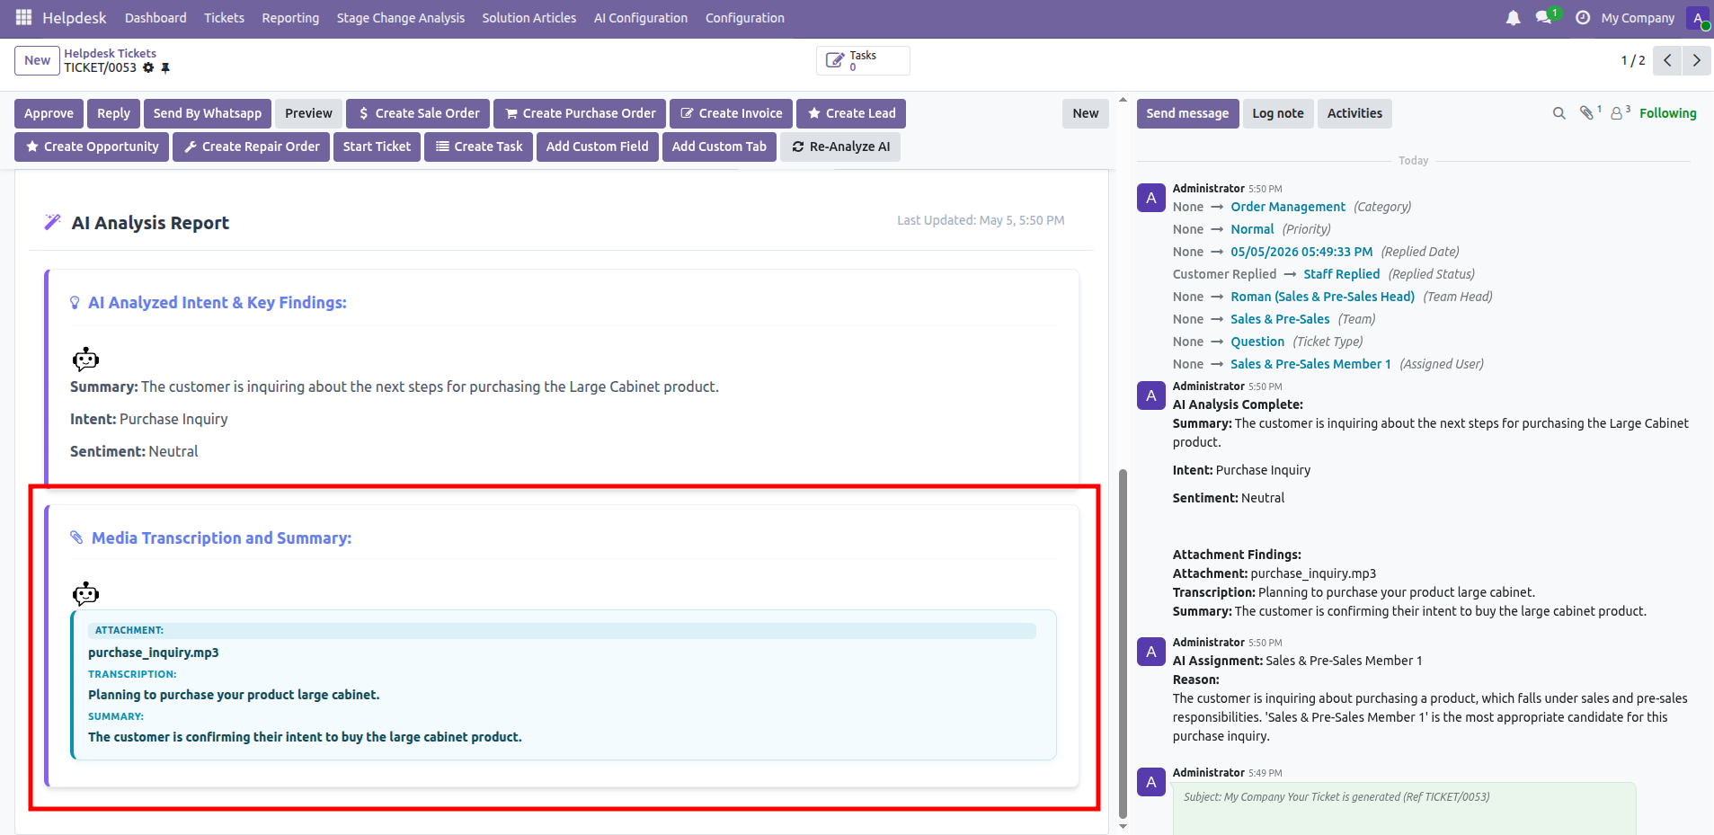Click the scrollbar down arrow
The width and height of the screenshot is (1714, 835).
click(1123, 826)
